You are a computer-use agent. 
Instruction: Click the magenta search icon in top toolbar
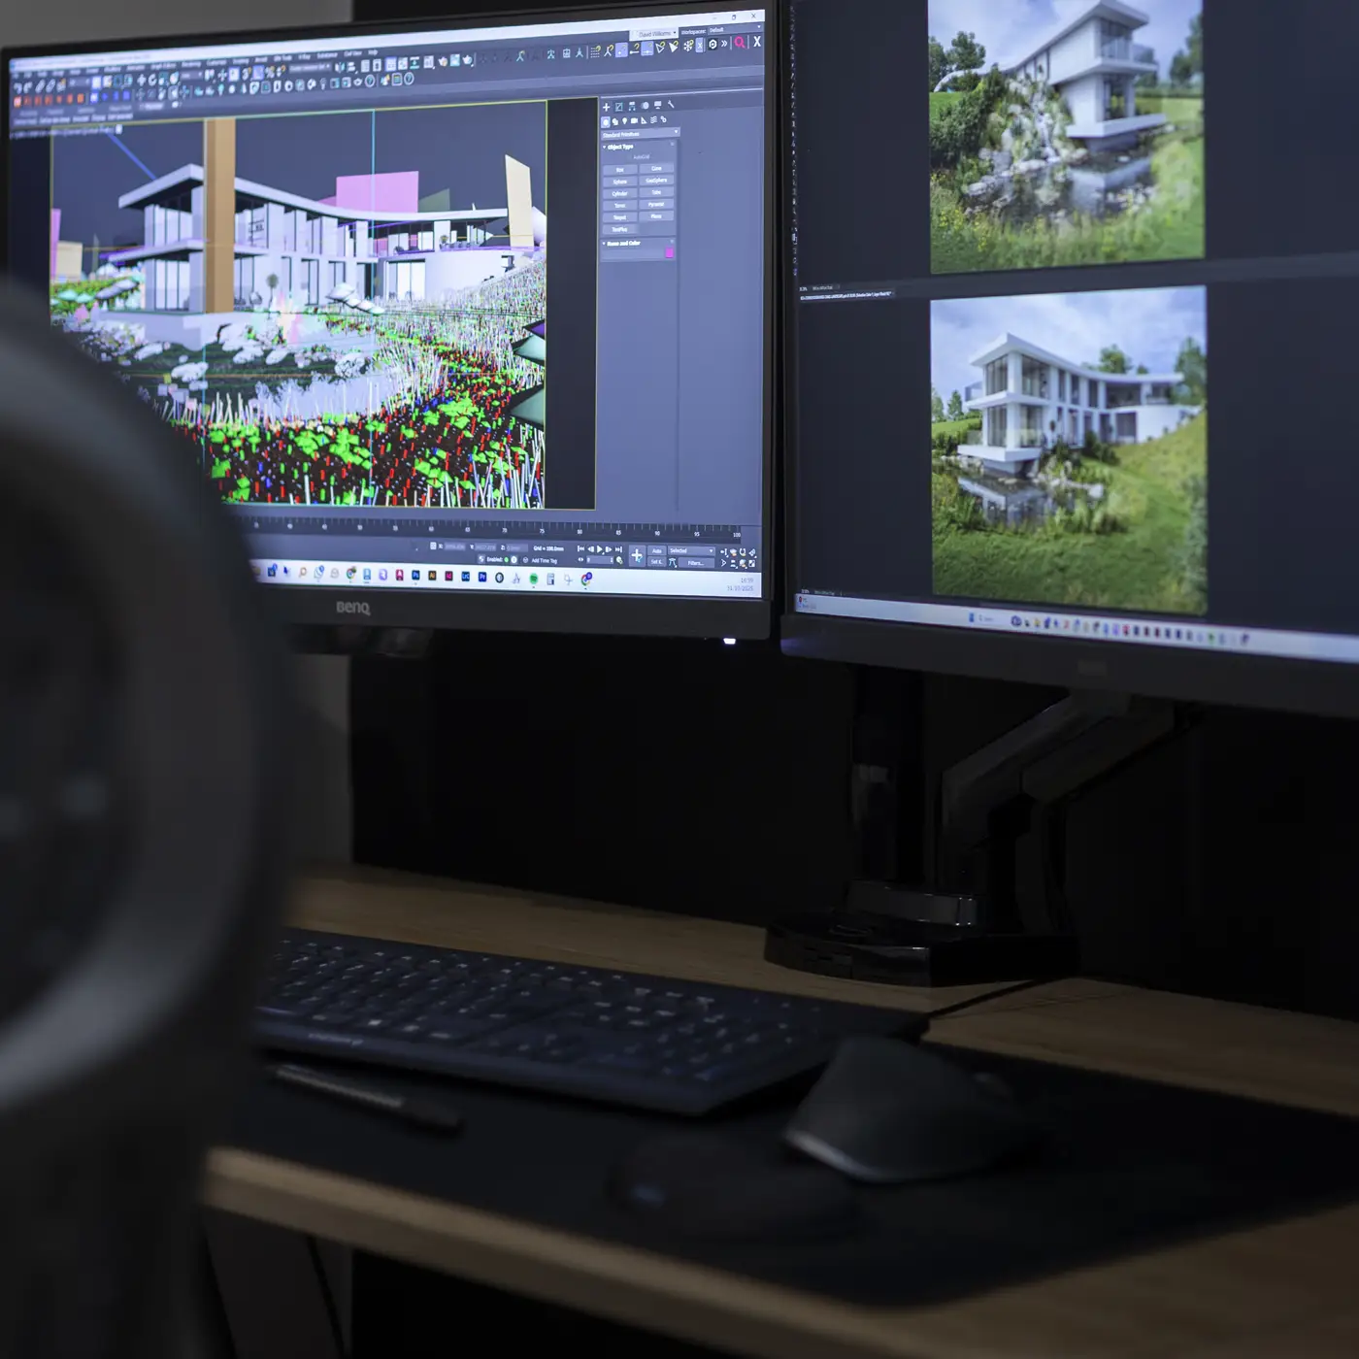pos(740,43)
